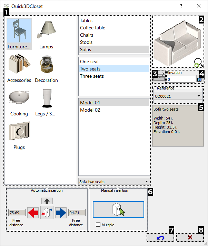This screenshot has width=208, height=246.
Task: Choose the One seat option
Action: coord(114,61)
